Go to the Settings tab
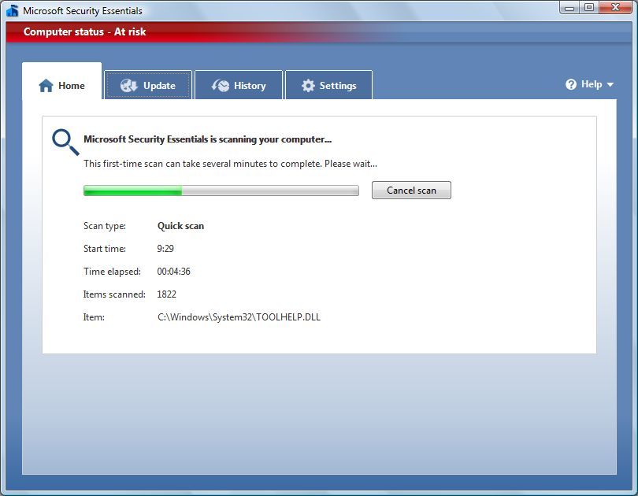This screenshot has height=496, width=638. coord(328,85)
